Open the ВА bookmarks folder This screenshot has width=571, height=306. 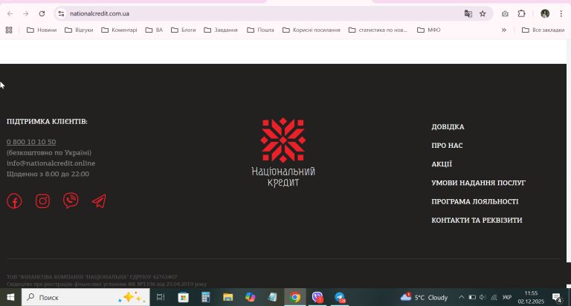pos(154,30)
